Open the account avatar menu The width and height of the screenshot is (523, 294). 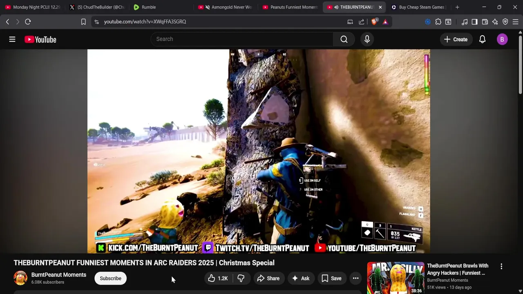pos(502,39)
